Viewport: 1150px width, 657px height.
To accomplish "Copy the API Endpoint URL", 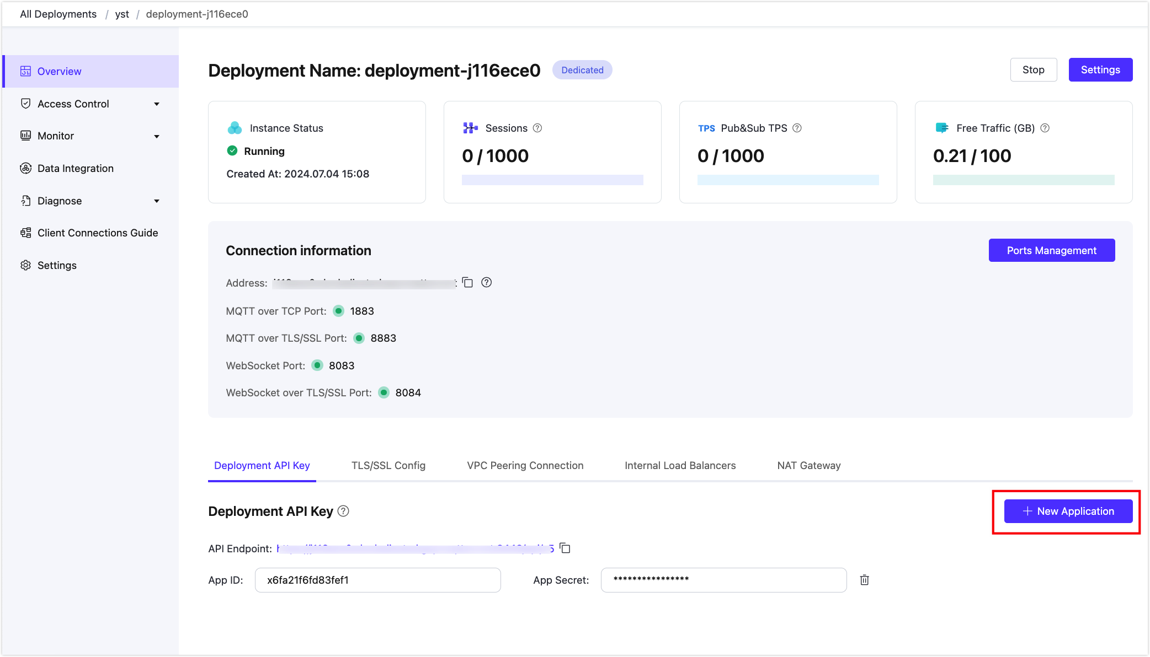I will tap(565, 548).
